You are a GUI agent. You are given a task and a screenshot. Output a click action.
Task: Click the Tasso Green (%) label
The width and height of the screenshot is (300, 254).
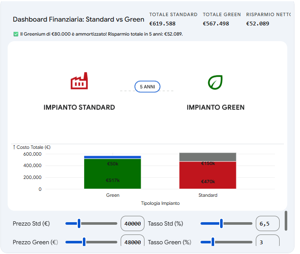pos(170,242)
